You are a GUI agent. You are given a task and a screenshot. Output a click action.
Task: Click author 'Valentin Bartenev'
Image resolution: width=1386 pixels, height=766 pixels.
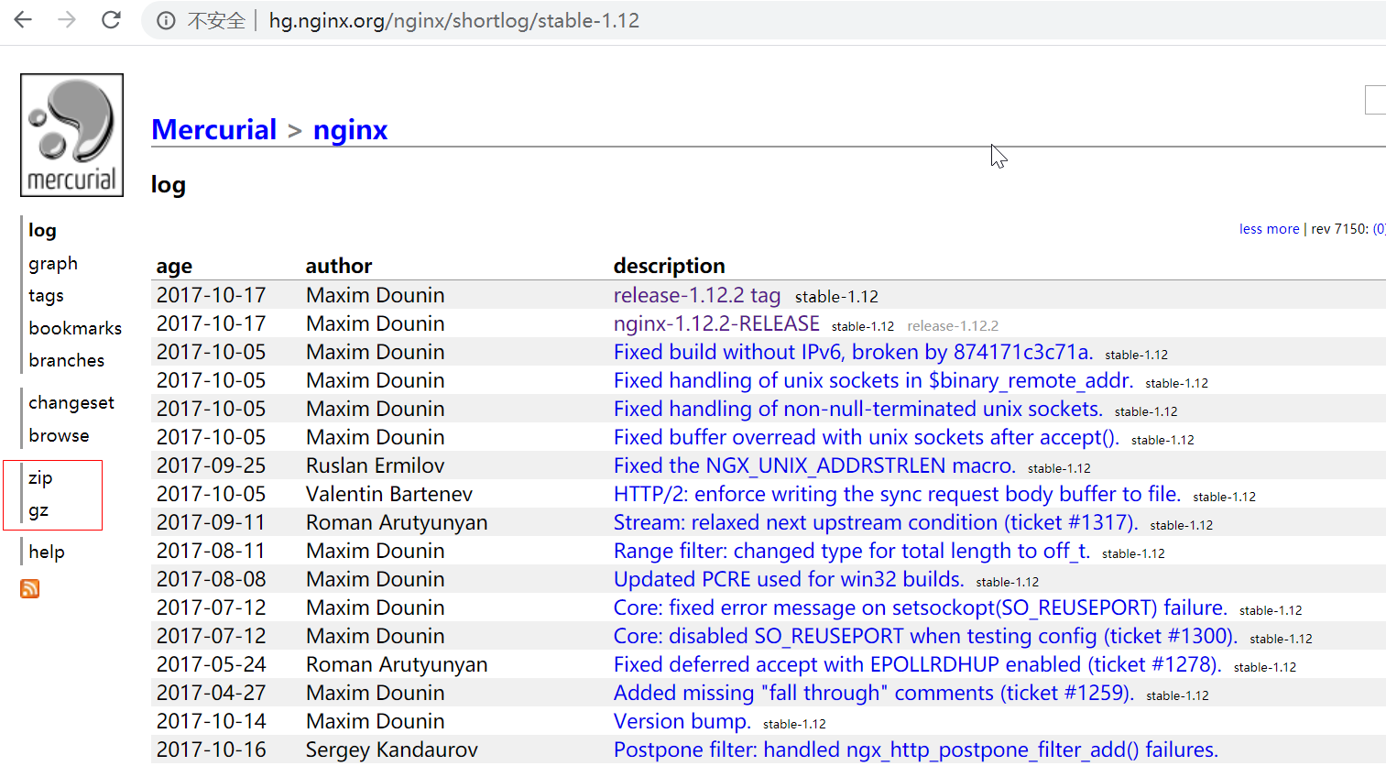pyautogui.click(x=389, y=494)
